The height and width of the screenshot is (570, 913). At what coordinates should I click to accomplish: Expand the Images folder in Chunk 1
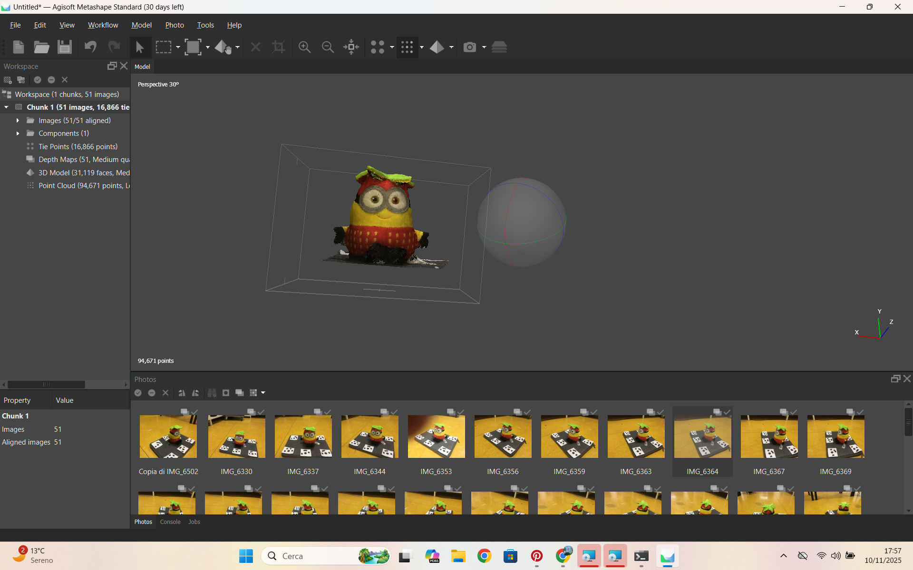pos(18,121)
